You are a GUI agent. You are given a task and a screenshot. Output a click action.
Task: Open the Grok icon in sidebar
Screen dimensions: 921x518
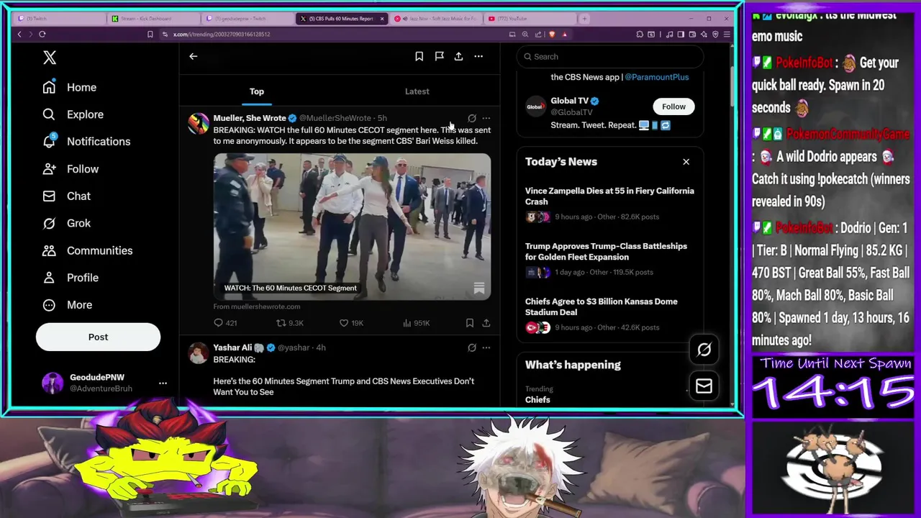click(49, 223)
